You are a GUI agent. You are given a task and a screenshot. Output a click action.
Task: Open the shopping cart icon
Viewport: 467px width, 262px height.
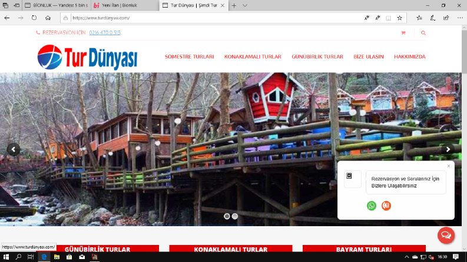point(403,33)
